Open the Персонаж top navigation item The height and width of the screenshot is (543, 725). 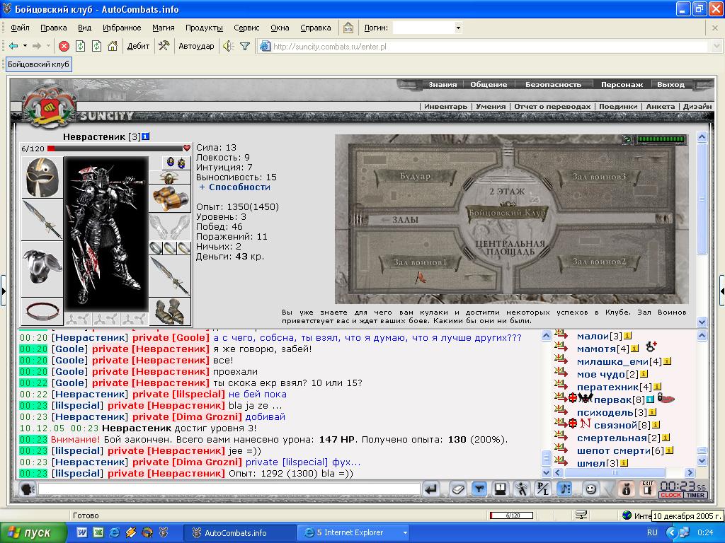tap(622, 85)
